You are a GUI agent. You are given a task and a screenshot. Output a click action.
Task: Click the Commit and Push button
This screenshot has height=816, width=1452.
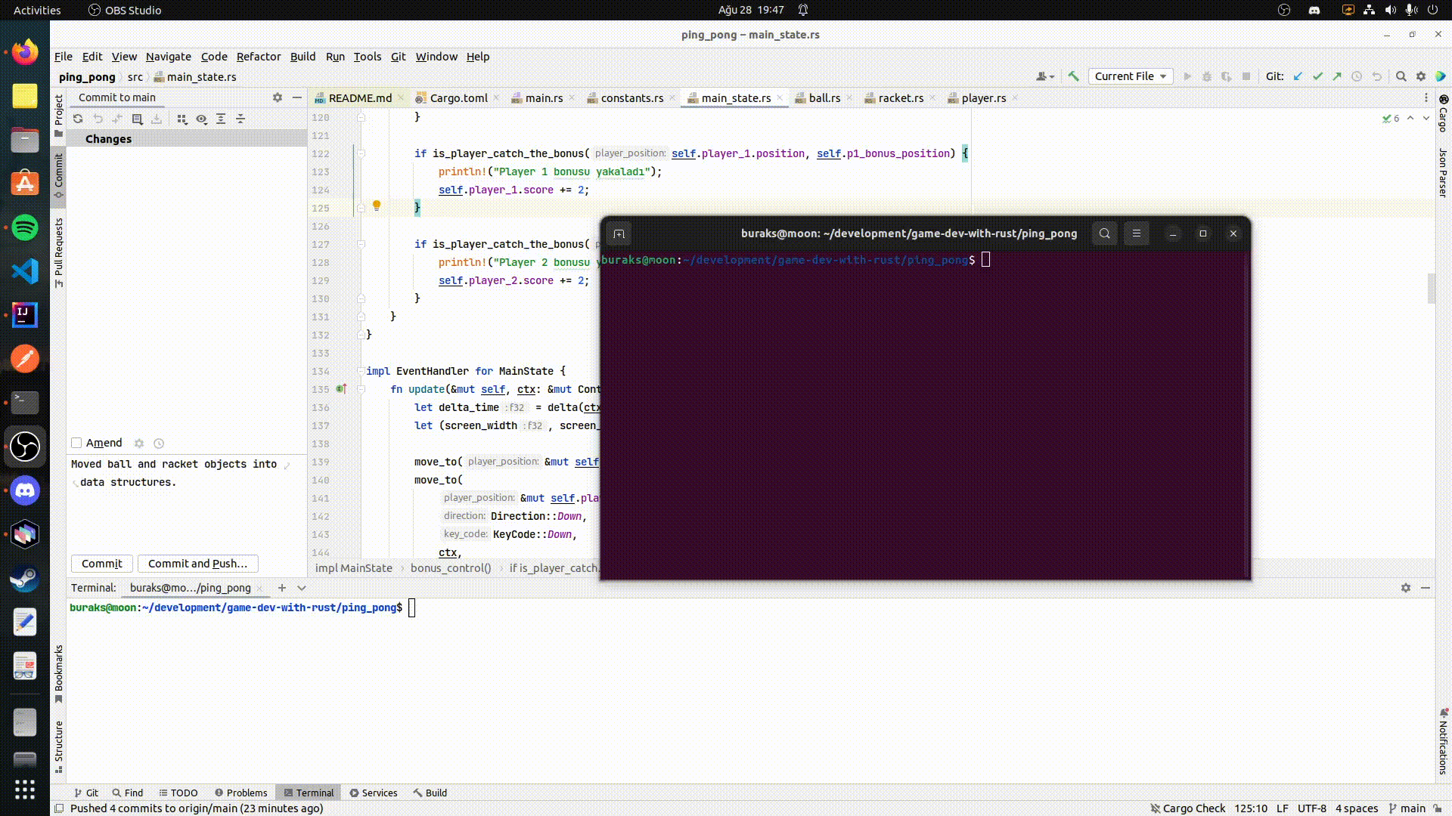197,564
